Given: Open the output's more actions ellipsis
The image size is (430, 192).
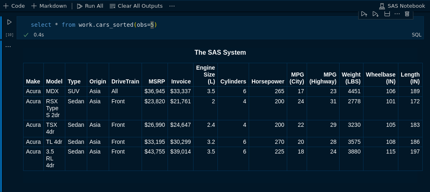Looking at the screenshot, I should (8, 47).
